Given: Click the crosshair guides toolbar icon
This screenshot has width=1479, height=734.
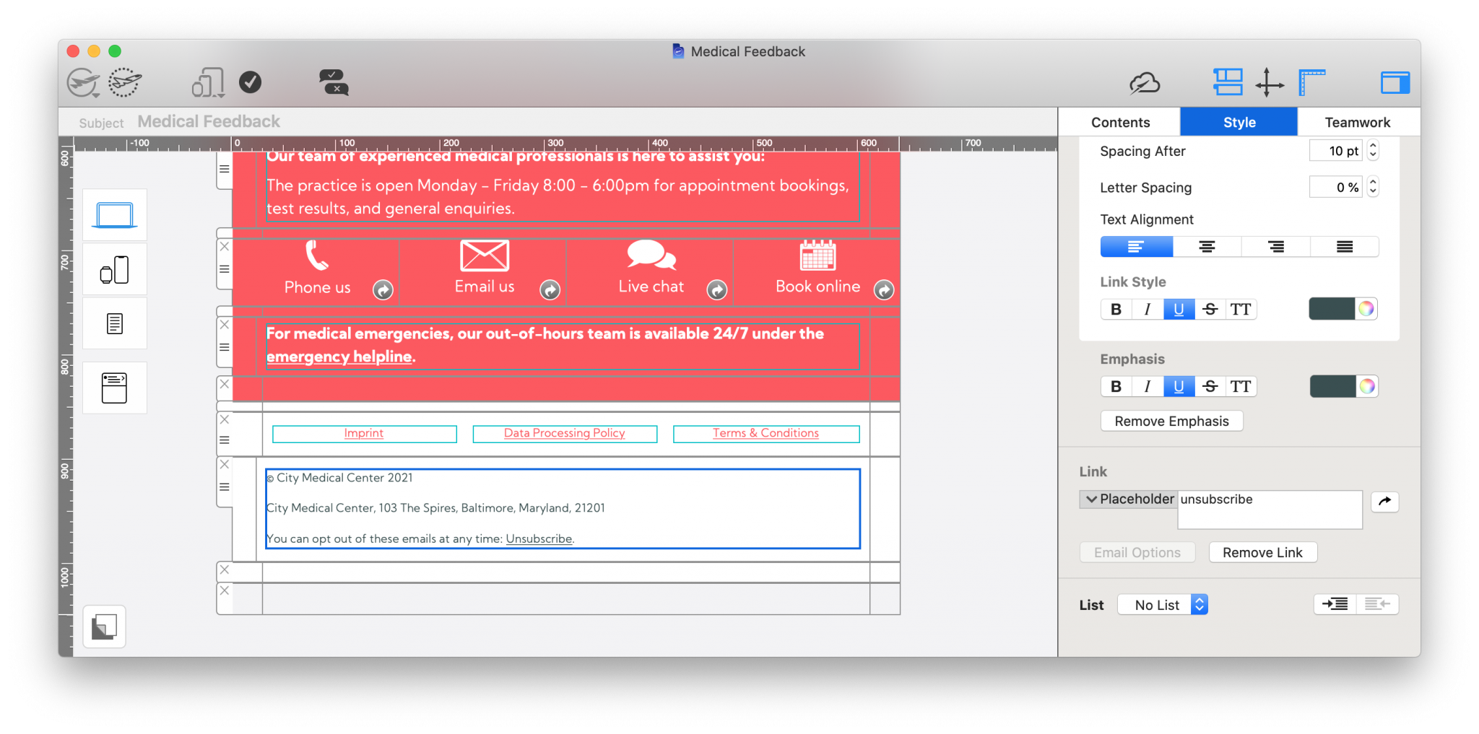Looking at the screenshot, I should click(x=1270, y=83).
